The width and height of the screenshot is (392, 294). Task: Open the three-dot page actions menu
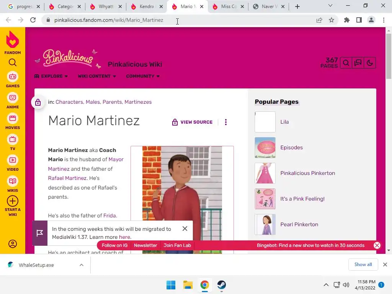(226, 122)
